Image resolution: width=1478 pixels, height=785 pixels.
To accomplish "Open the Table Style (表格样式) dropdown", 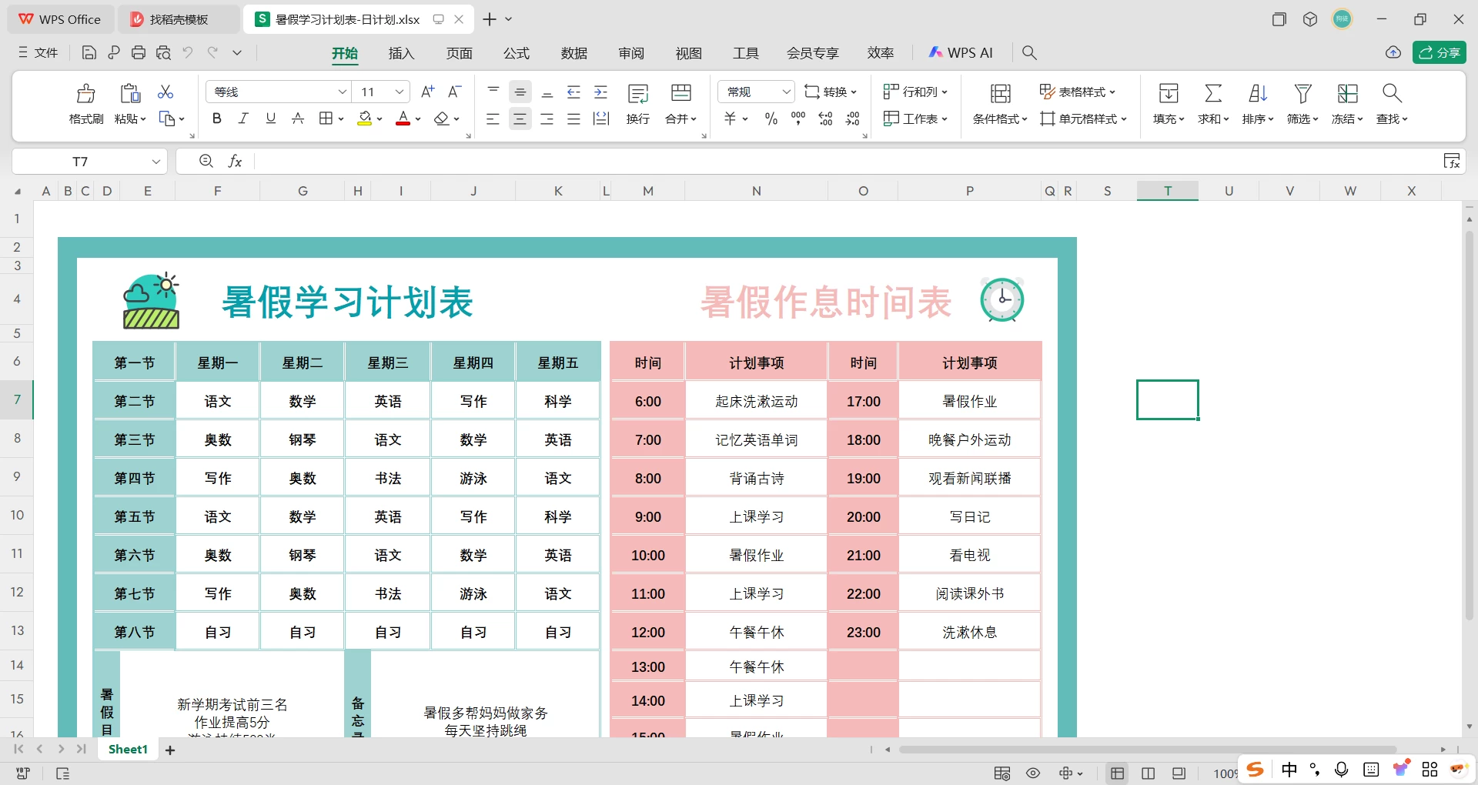I will click(x=1078, y=92).
